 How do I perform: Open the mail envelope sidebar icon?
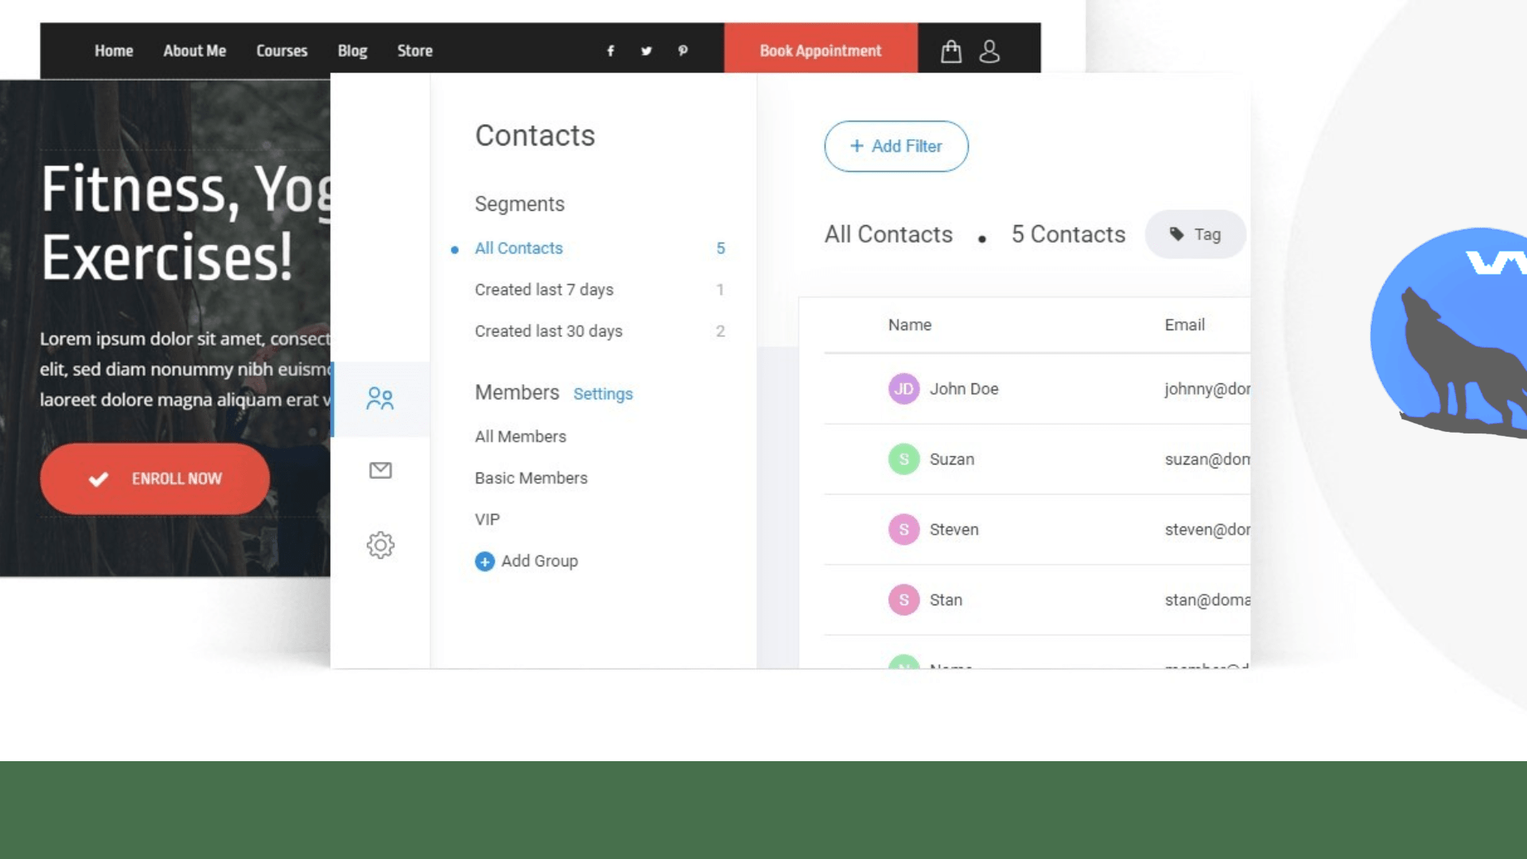click(380, 471)
